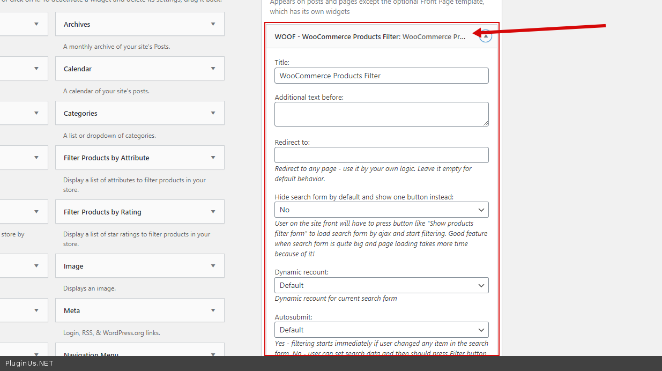
Task: Expand Filter Products by Attribute widget arrow
Action: click(x=213, y=158)
